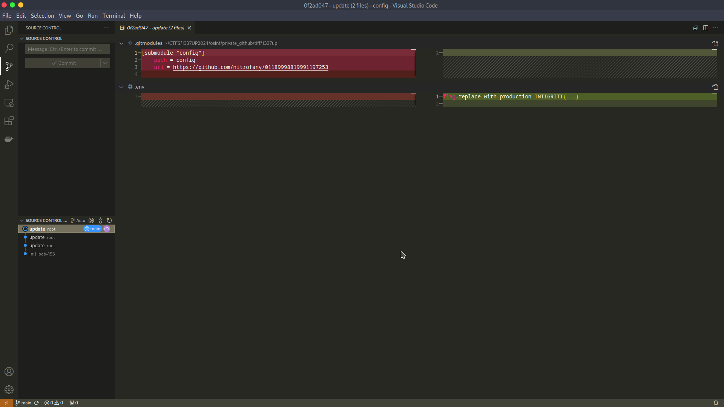Open the Accounts menu icon
The height and width of the screenshot is (407, 724).
click(9, 372)
